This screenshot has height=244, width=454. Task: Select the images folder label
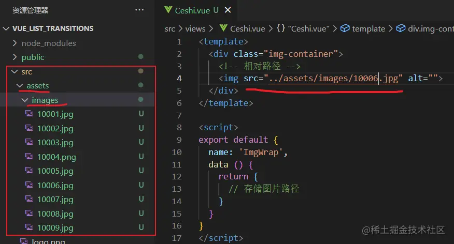pyautogui.click(x=45, y=100)
